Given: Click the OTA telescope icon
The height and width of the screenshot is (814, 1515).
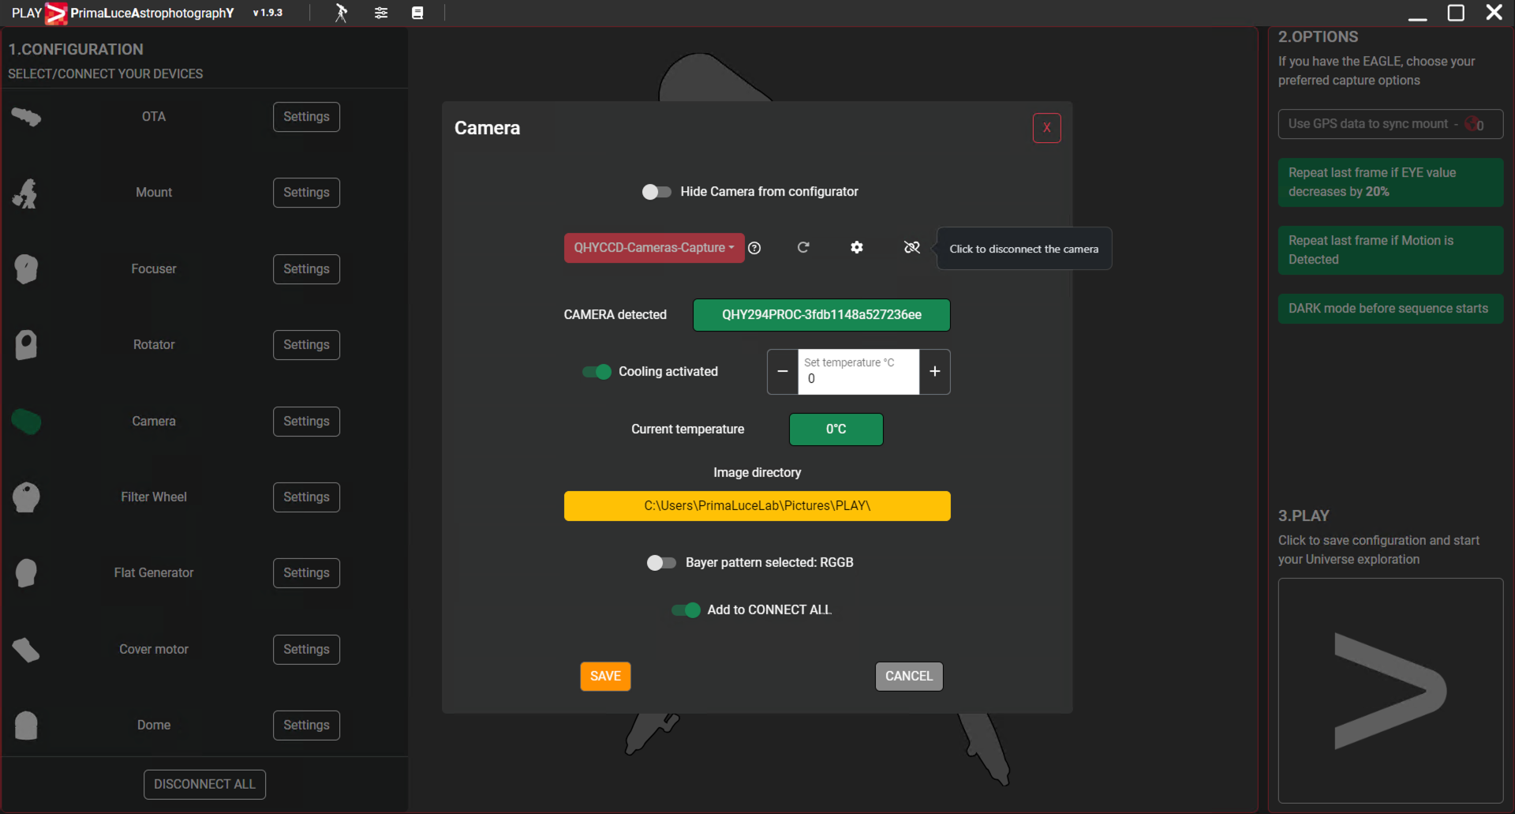Looking at the screenshot, I should pyautogui.click(x=26, y=117).
